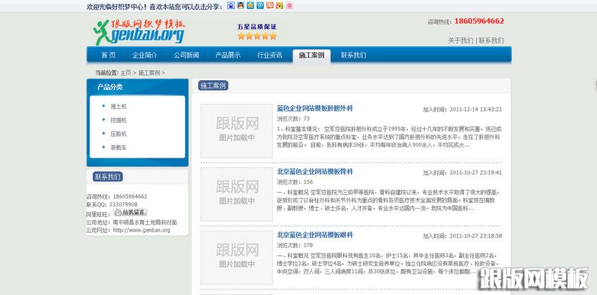The height and width of the screenshot is (295, 597).
Task: Open thumbnail of the 骨科 article
Action: (237, 195)
